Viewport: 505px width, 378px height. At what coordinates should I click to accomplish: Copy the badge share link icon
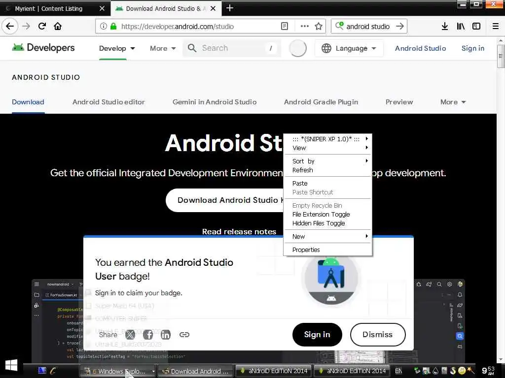(x=184, y=335)
